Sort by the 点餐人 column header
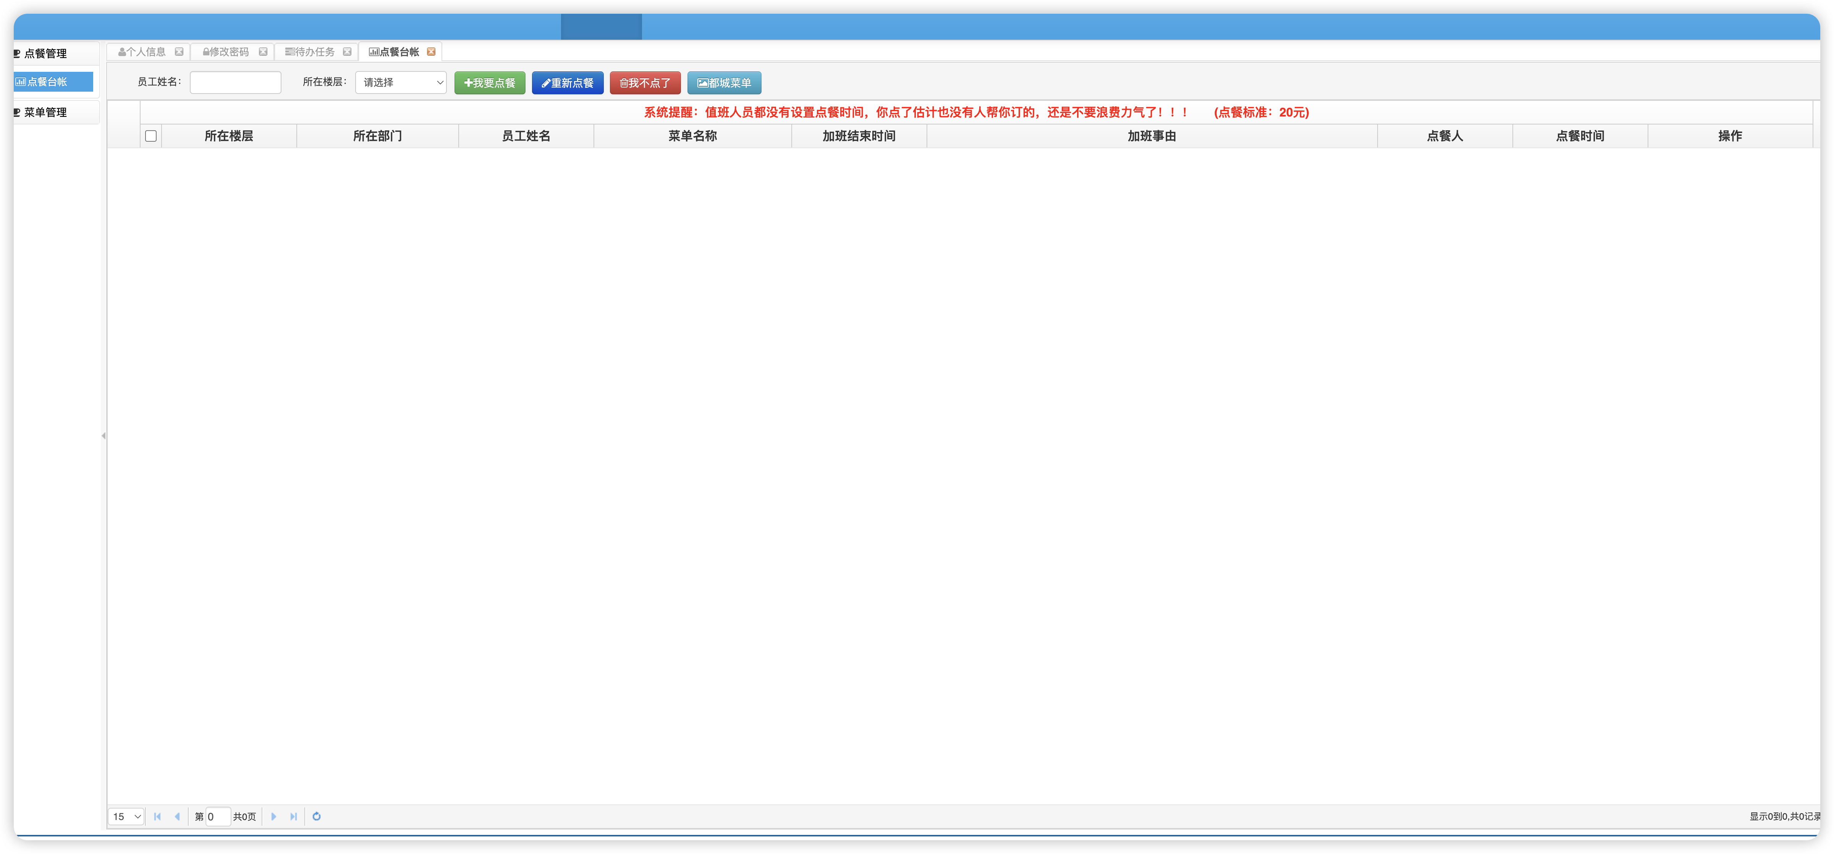This screenshot has width=1834, height=854. tap(1445, 136)
